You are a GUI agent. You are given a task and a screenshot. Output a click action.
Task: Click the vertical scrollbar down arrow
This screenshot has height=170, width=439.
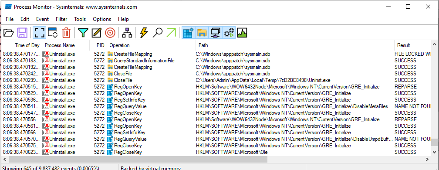pyautogui.click(x=435, y=153)
